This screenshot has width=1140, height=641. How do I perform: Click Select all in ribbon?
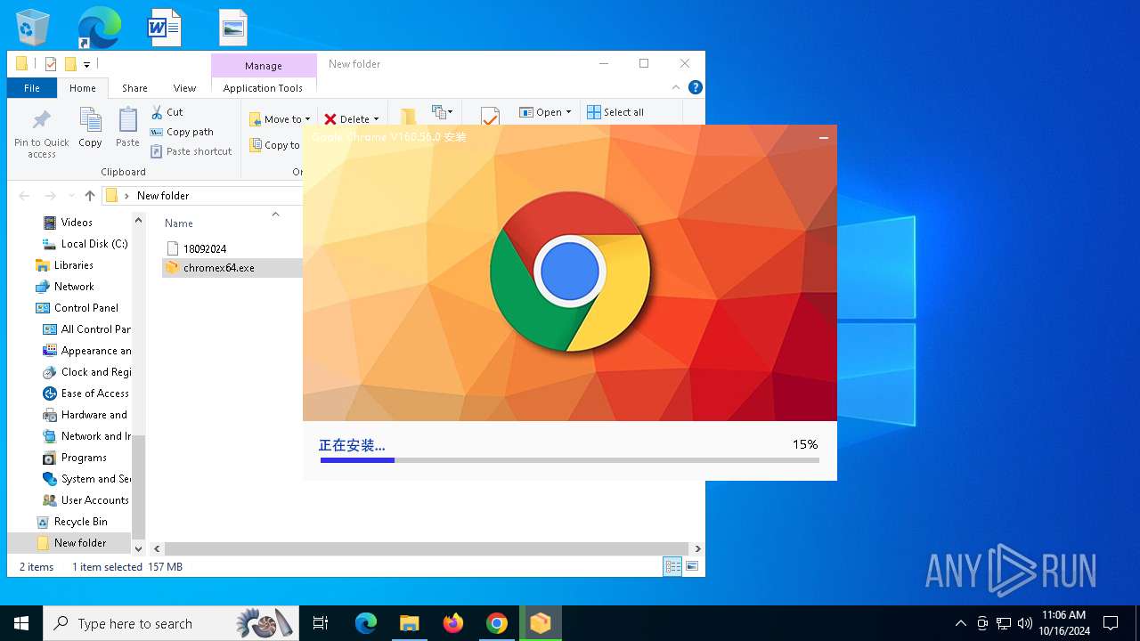[615, 112]
